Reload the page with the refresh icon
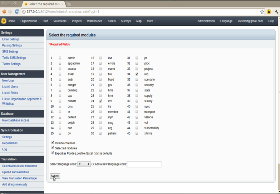280x194 pixels. 17,11
